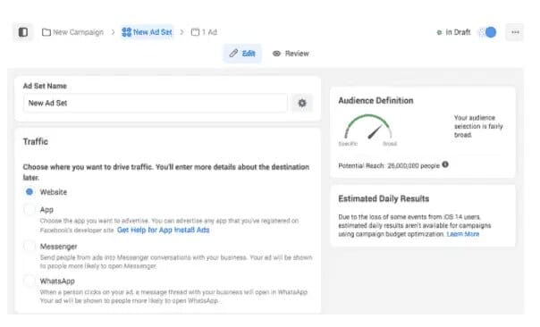Click the New Ad Set grid icon

(x=126, y=32)
